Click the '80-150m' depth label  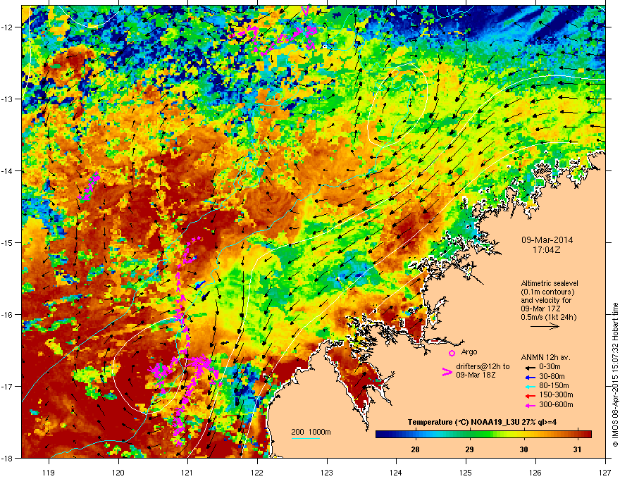click(554, 385)
